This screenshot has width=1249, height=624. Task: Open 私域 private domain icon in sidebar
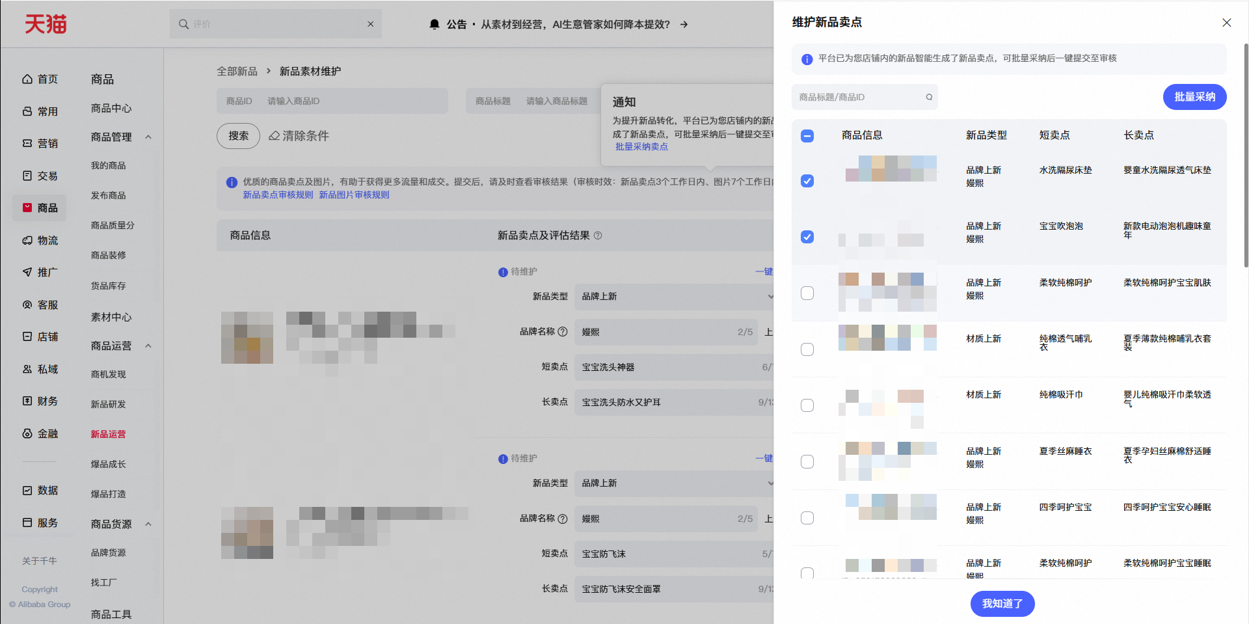(x=27, y=369)
